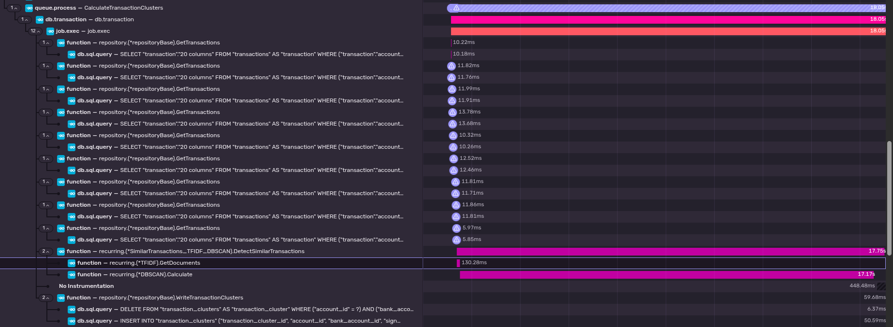Collapse the DetectSimilarTransactions function children
The height and width of the screenshot is (327, 893).
[46, 251]
